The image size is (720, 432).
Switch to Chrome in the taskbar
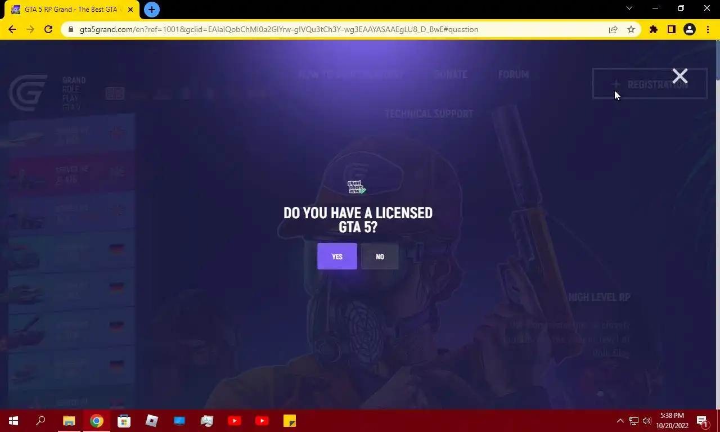97,421
